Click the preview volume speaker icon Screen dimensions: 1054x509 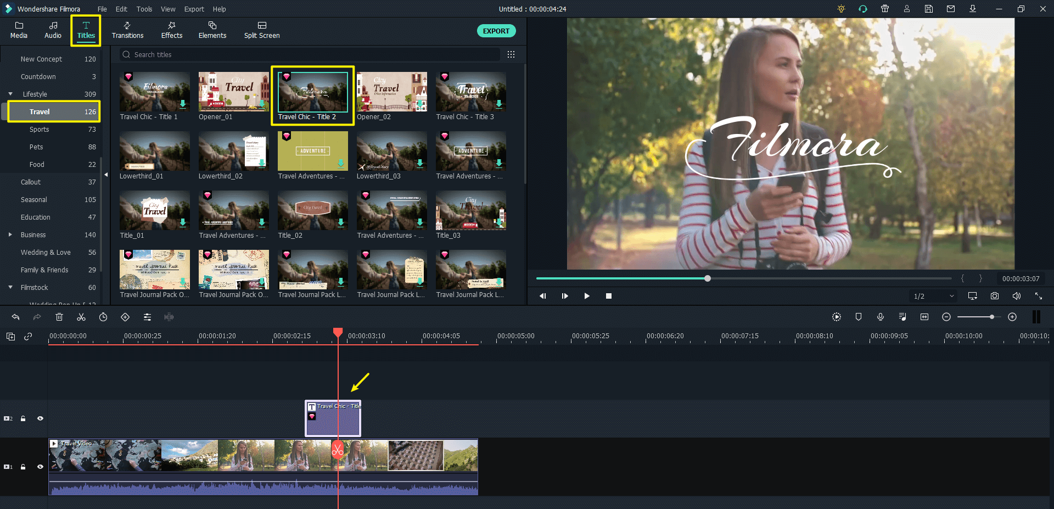(1017, 296)
